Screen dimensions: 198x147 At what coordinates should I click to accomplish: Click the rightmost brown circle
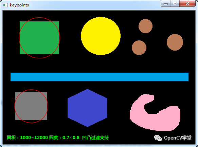[x=175, y=42]
